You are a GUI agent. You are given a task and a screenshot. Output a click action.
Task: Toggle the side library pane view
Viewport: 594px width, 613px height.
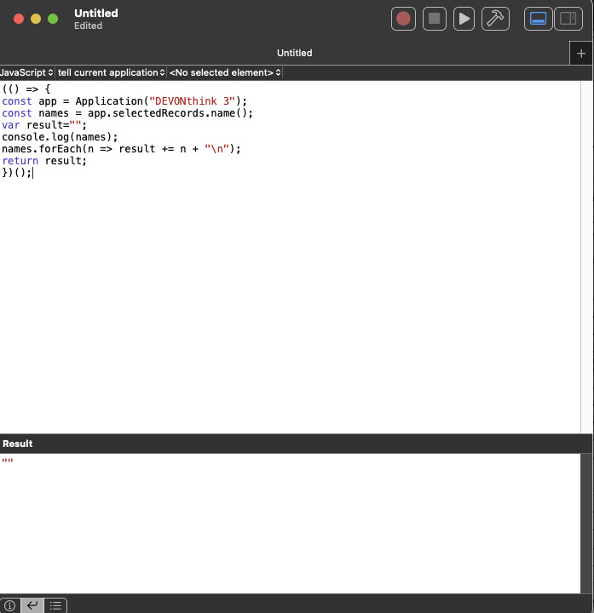pos(568,18)
